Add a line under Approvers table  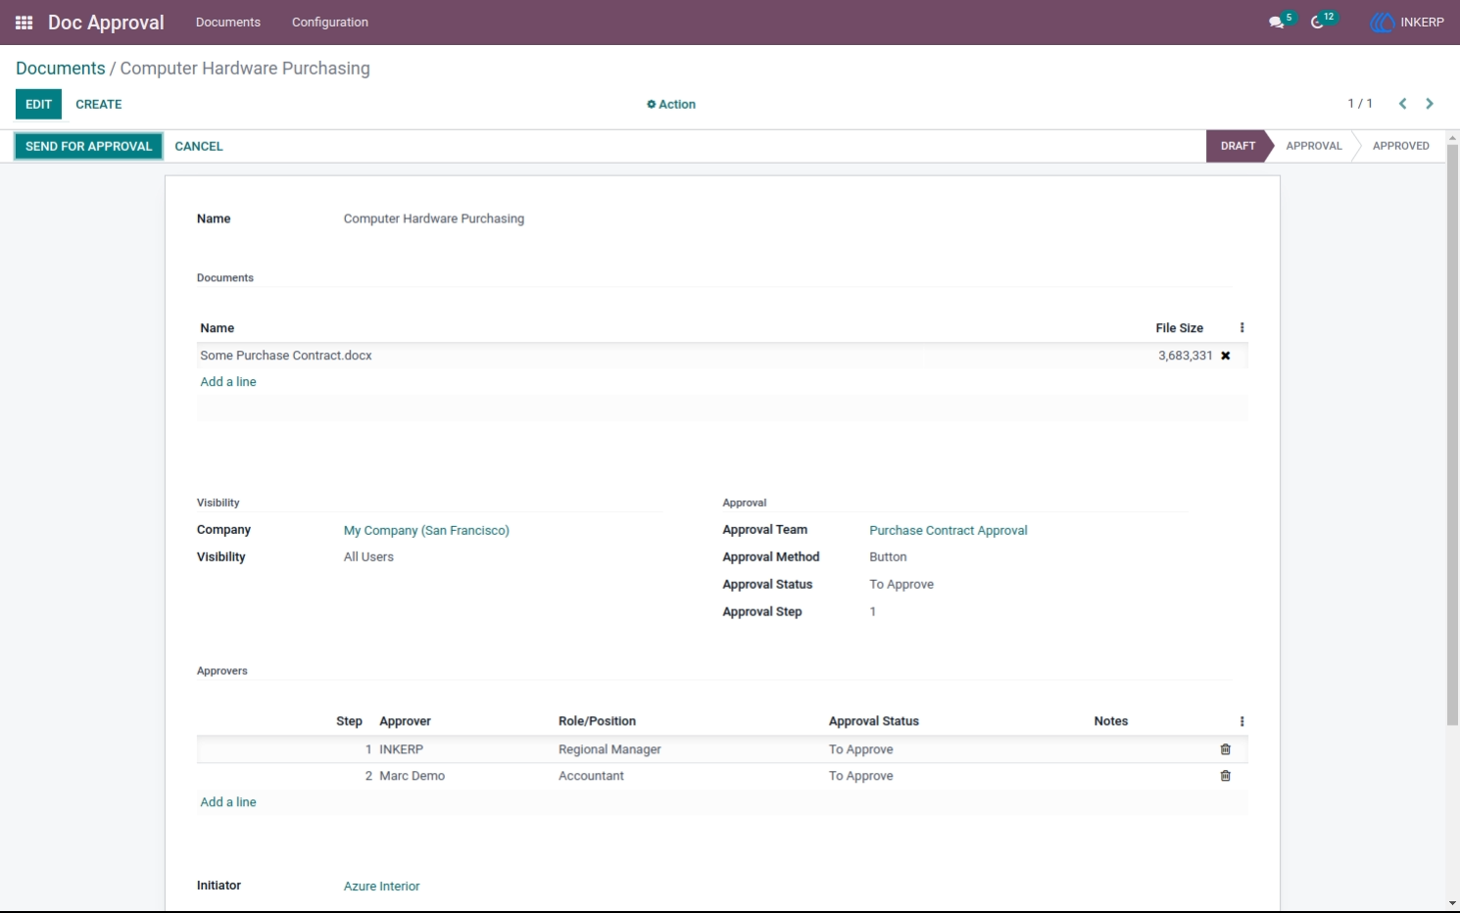click(228, 802)
